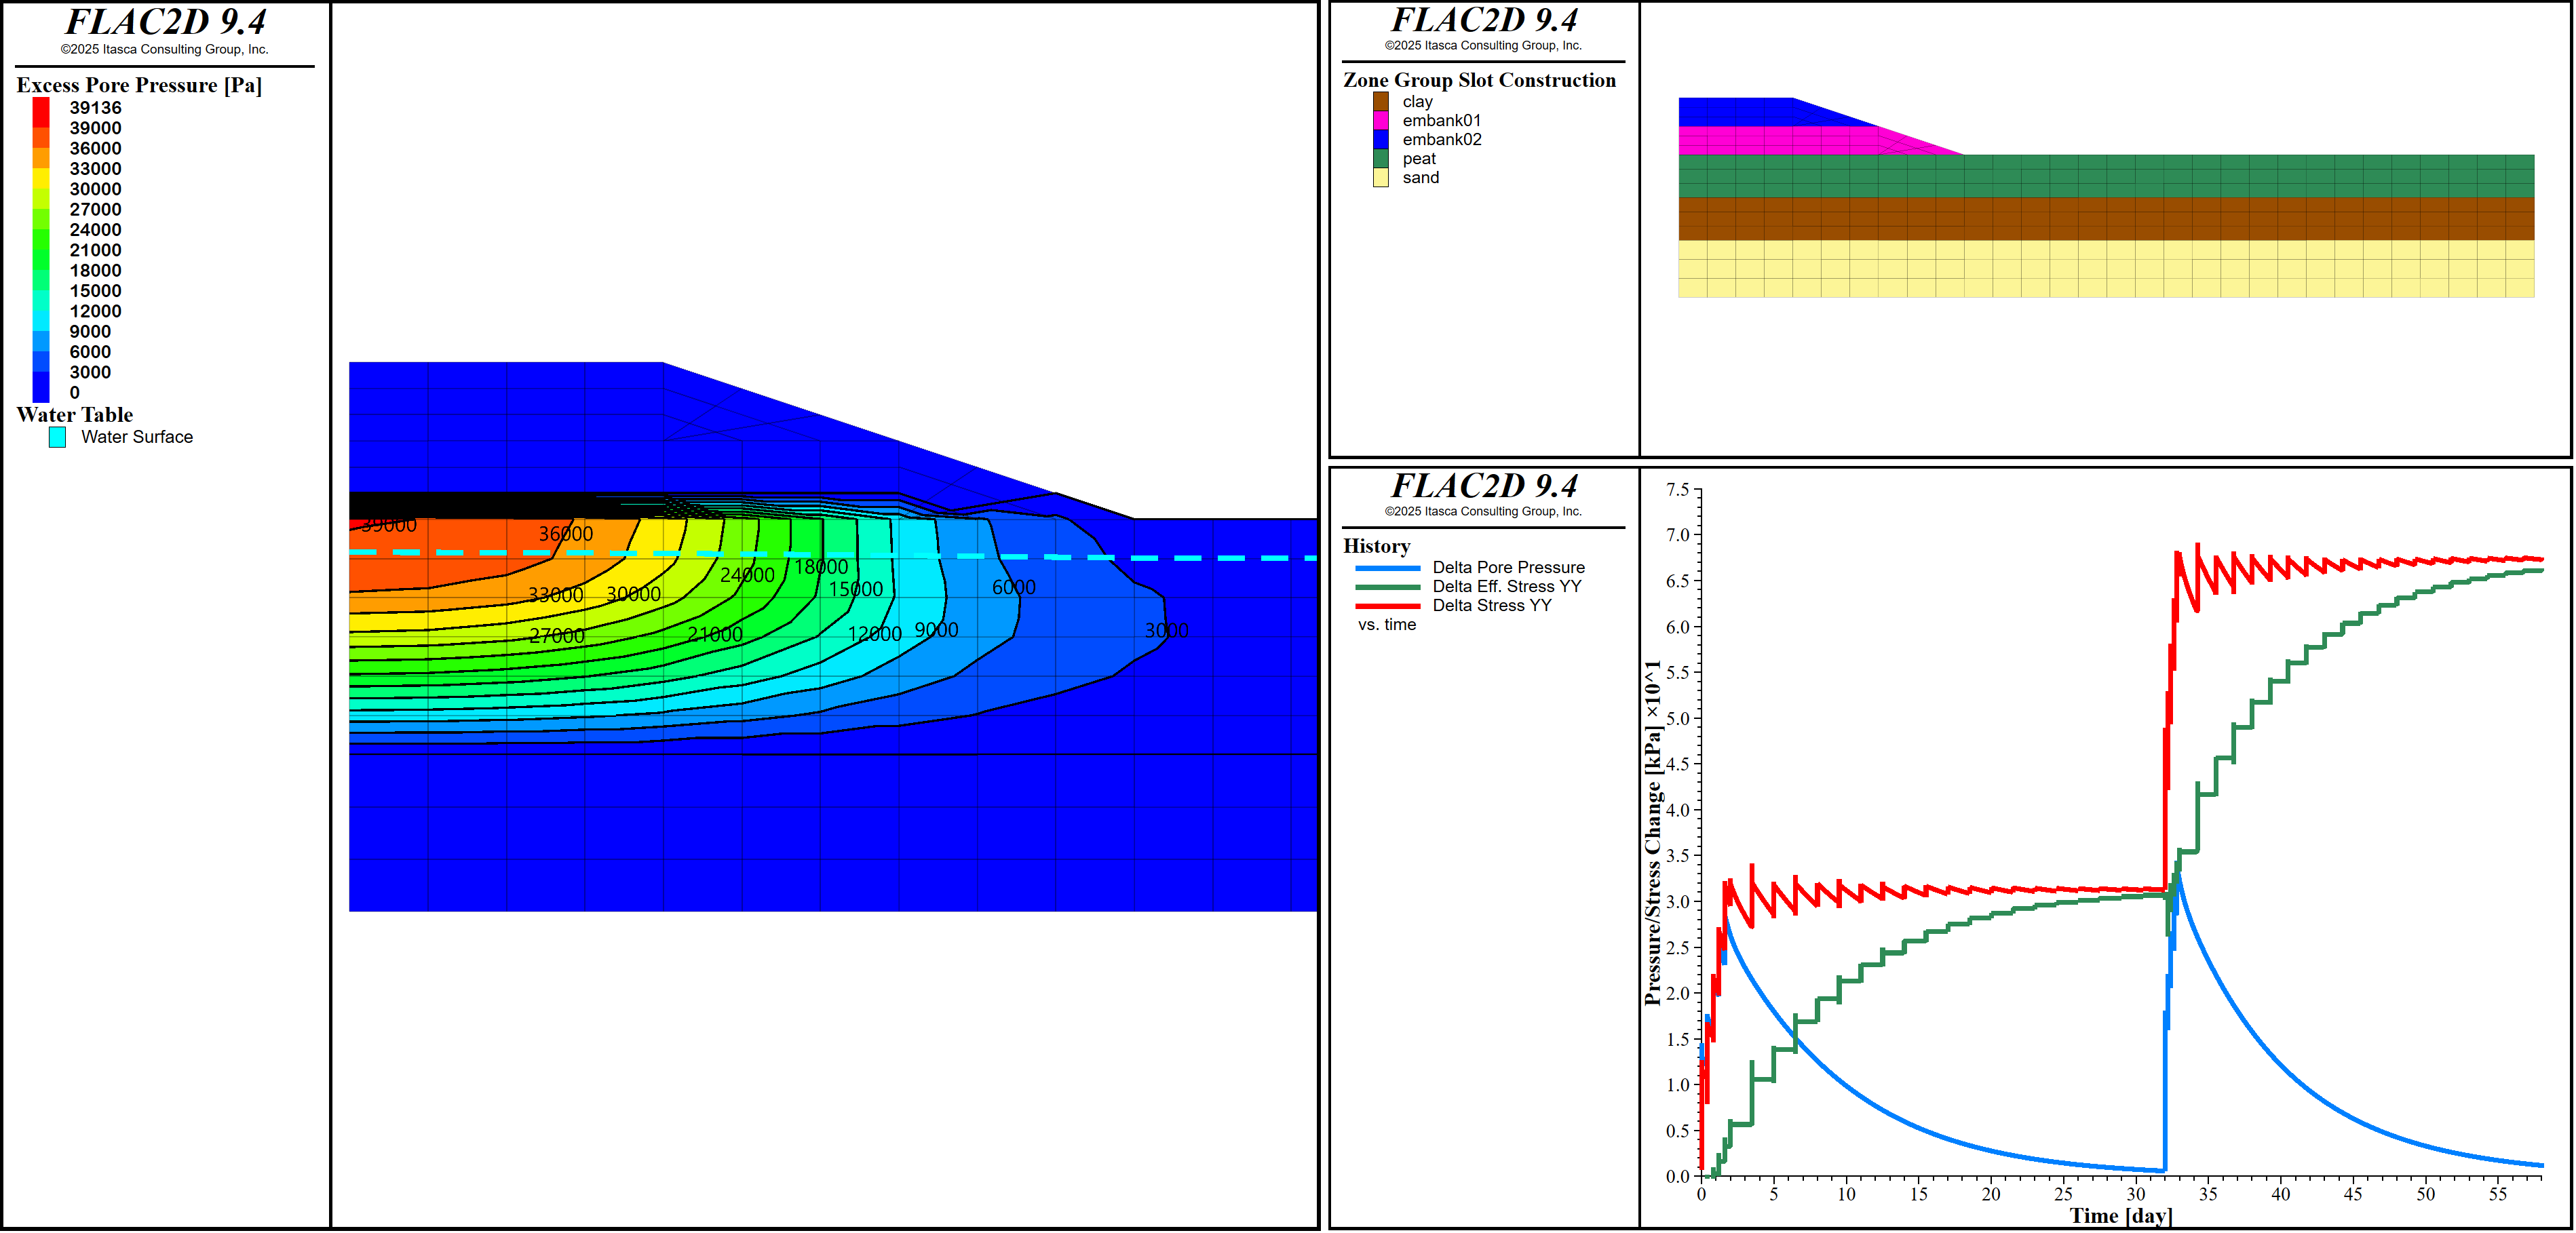
Task: Click the red Delta Stress YY legend line
Action: [1387, 606]
